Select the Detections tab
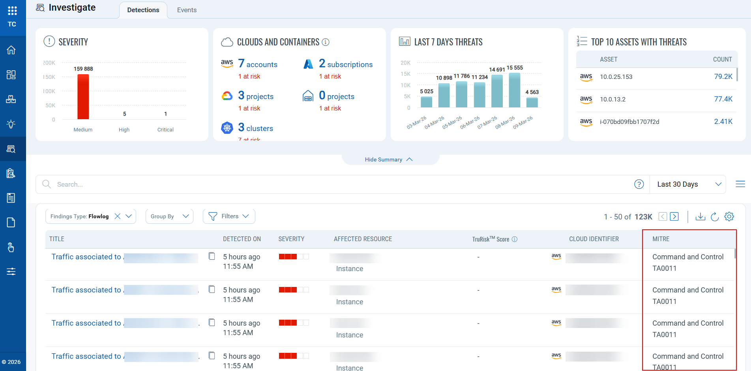 [143, 10]
